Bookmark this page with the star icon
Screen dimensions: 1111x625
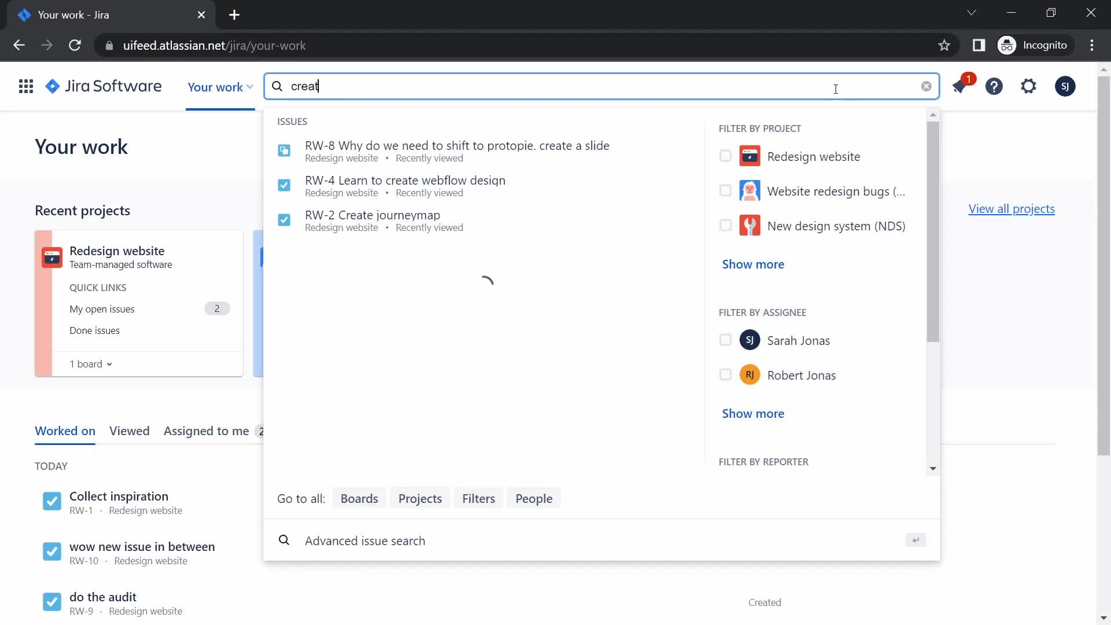tap(944, 45)
